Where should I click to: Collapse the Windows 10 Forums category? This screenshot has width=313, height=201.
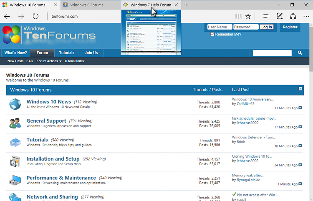point(300,88)
